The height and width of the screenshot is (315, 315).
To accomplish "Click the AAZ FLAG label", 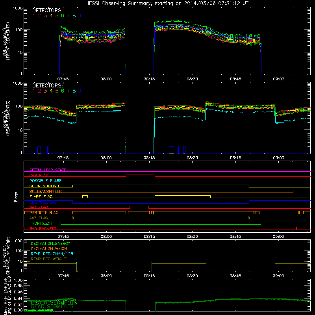I will pos(39,218).
